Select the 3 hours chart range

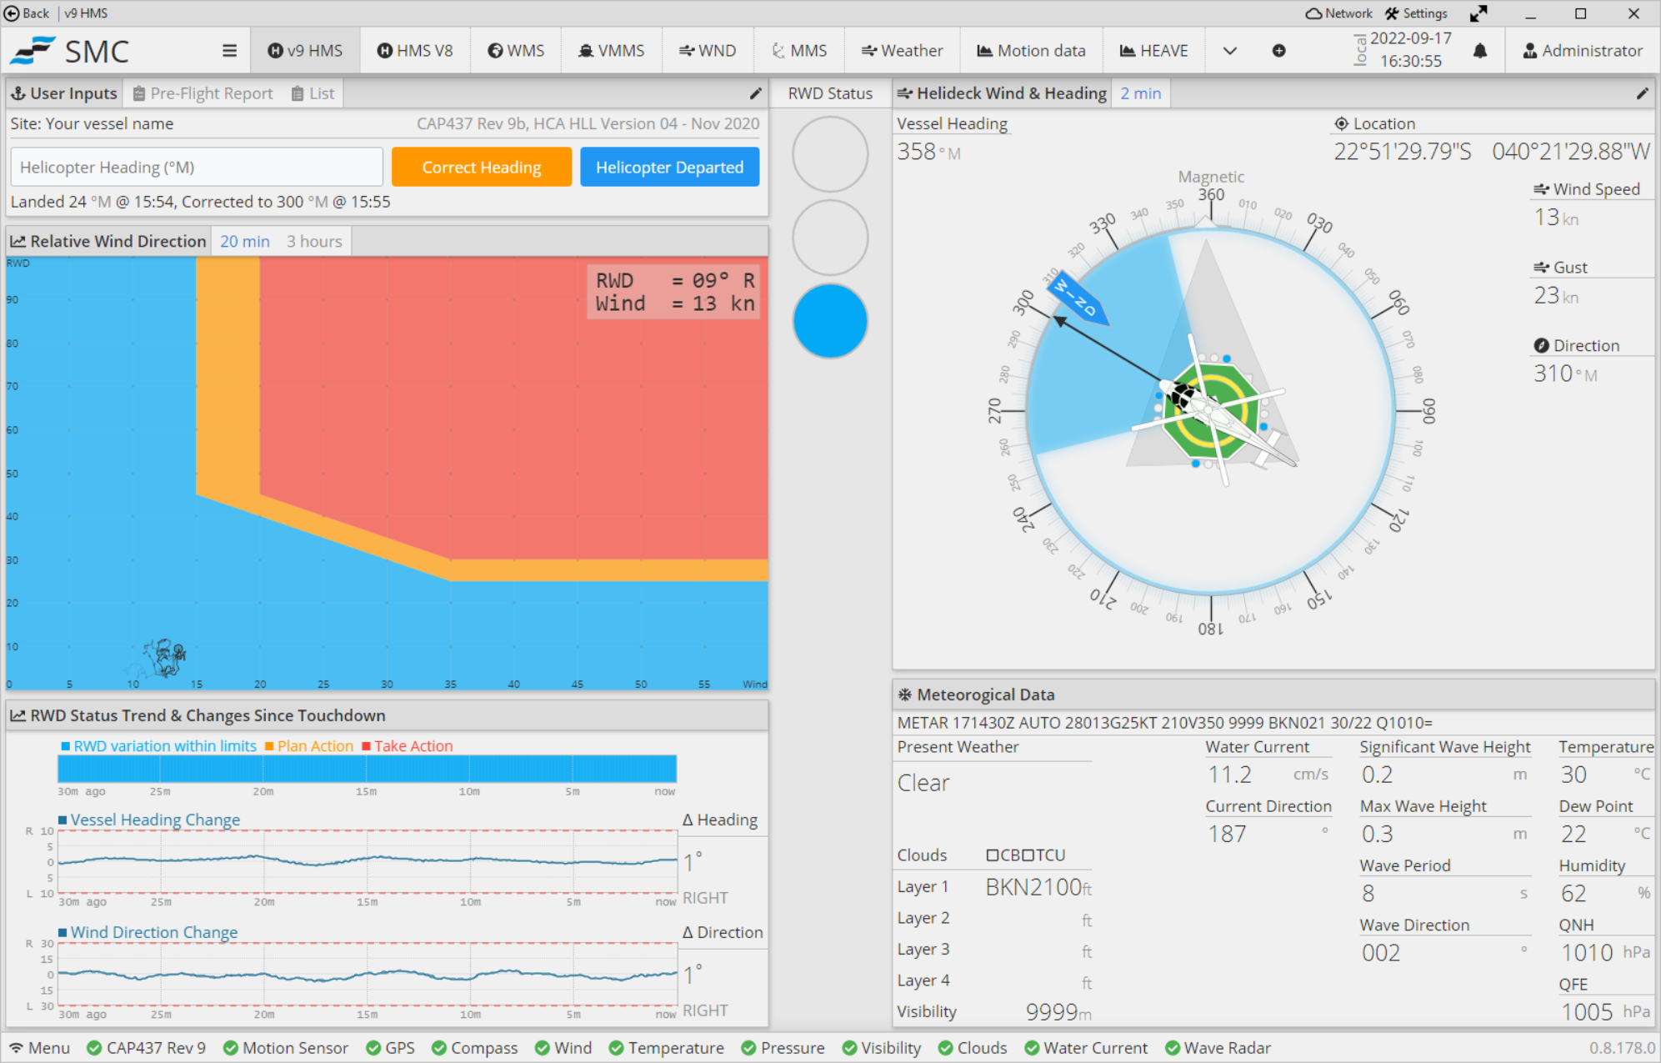(x=314, y=241)
